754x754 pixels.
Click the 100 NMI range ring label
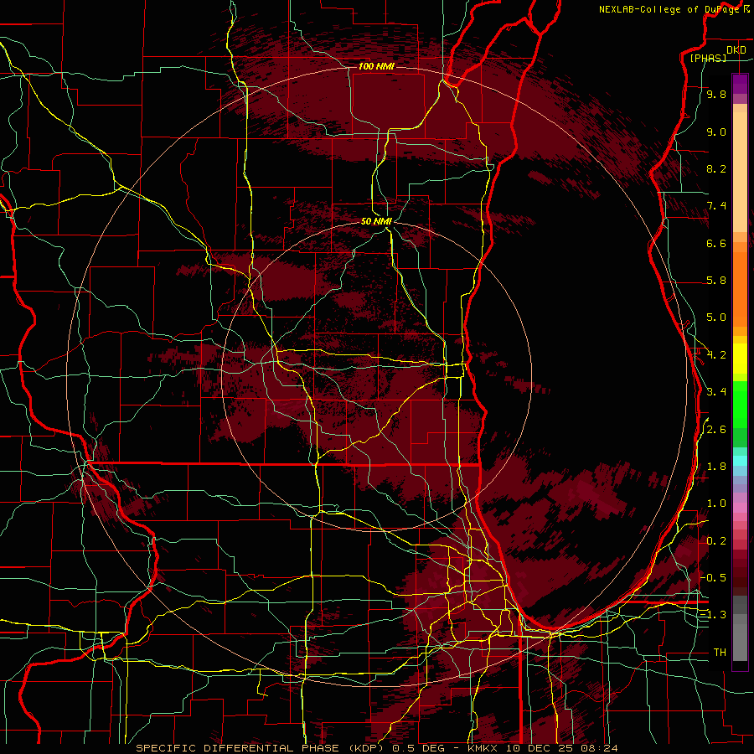point(376,66)
